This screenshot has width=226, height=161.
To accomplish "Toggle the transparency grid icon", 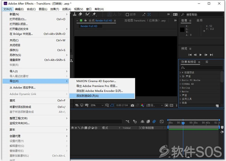I will pyautogui.click(x=171, y=105).
